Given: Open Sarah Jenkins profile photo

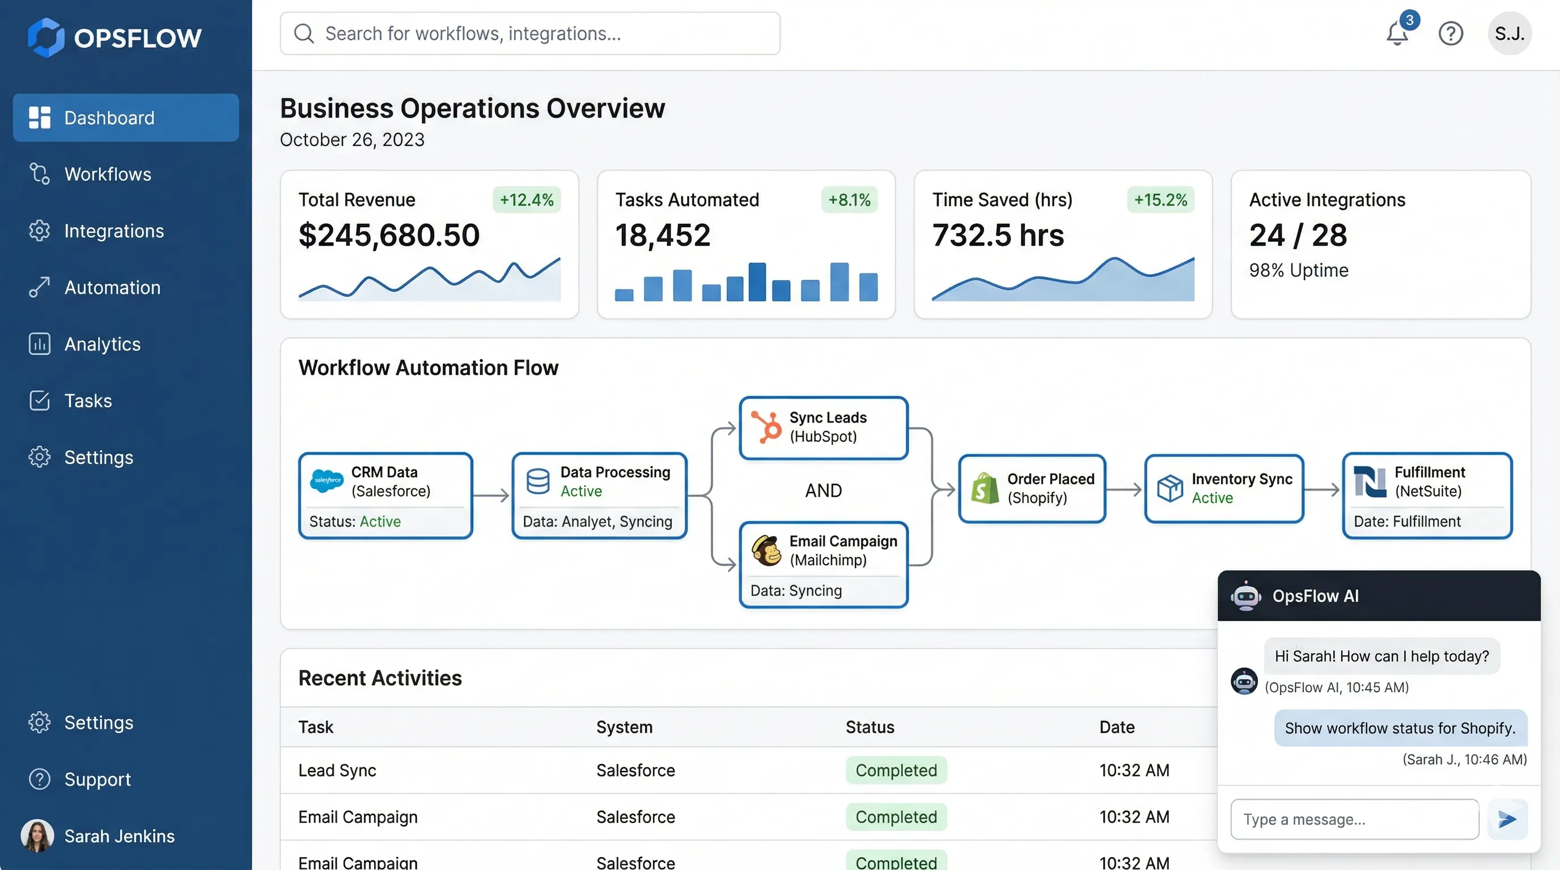Looking at the screenshot, I should 37,835.
